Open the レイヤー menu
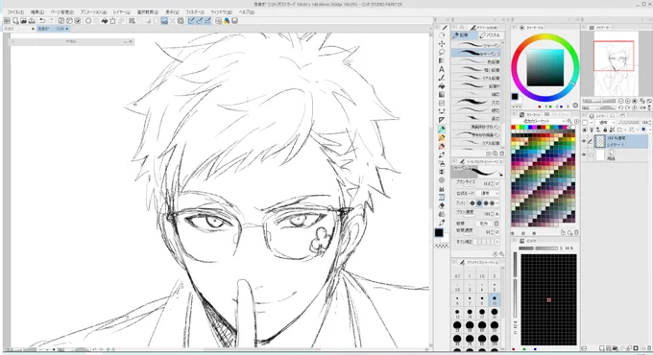653x355 pixels. (x=122, y=12)
